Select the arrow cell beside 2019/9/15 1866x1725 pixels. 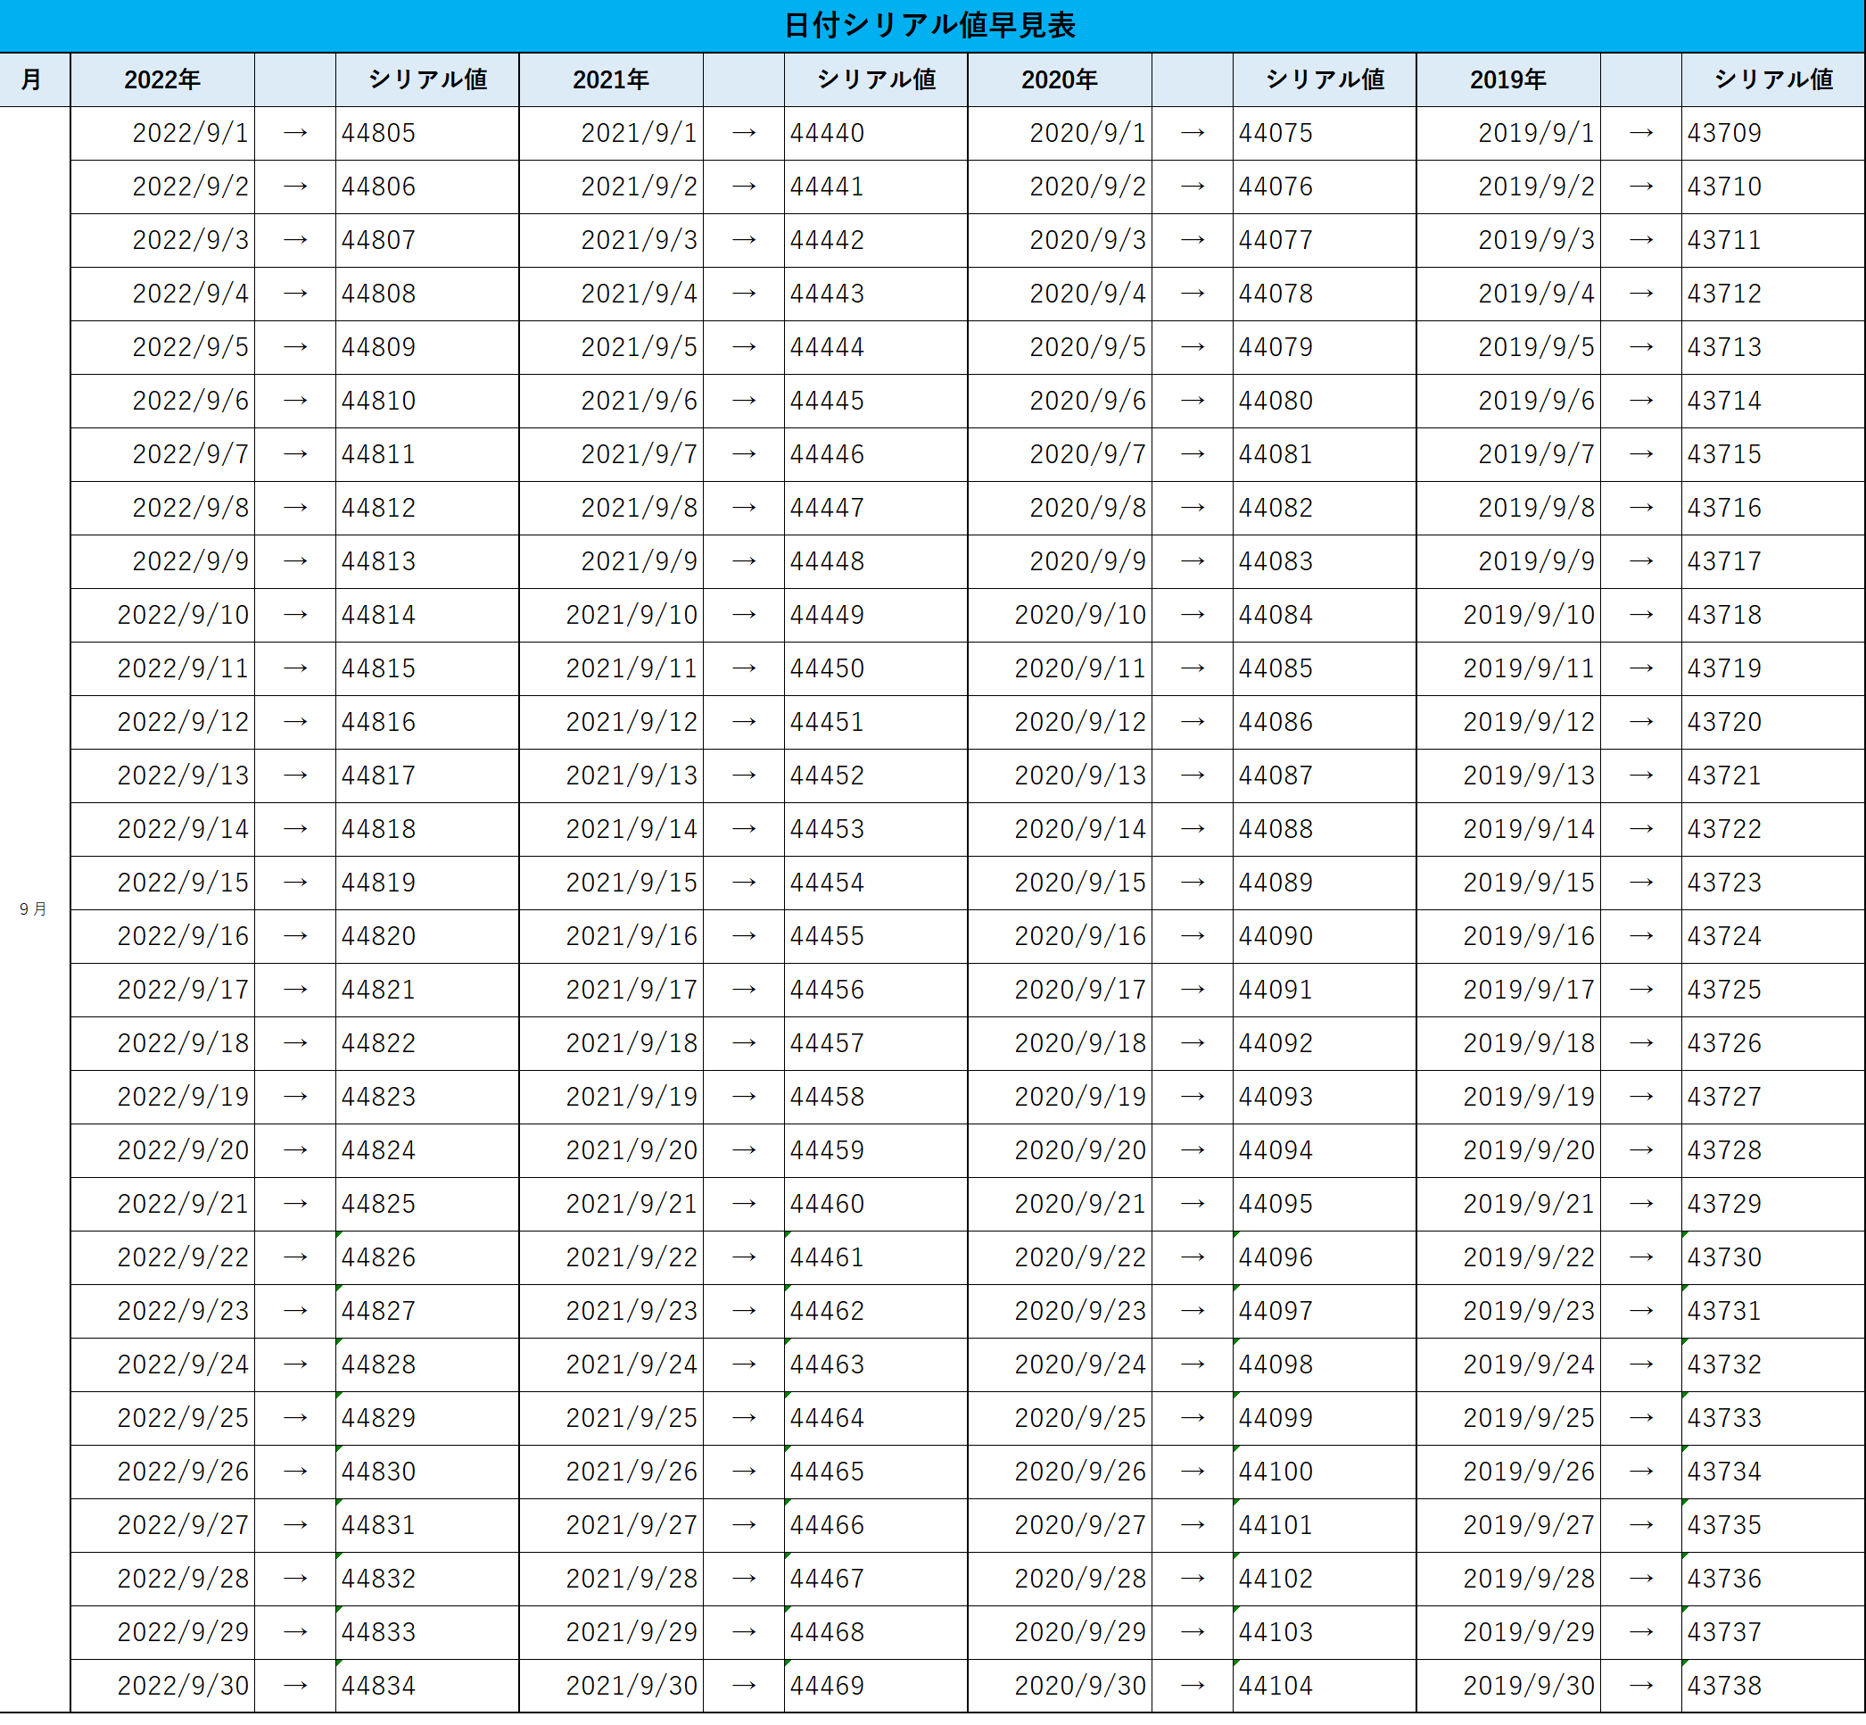1641,883
